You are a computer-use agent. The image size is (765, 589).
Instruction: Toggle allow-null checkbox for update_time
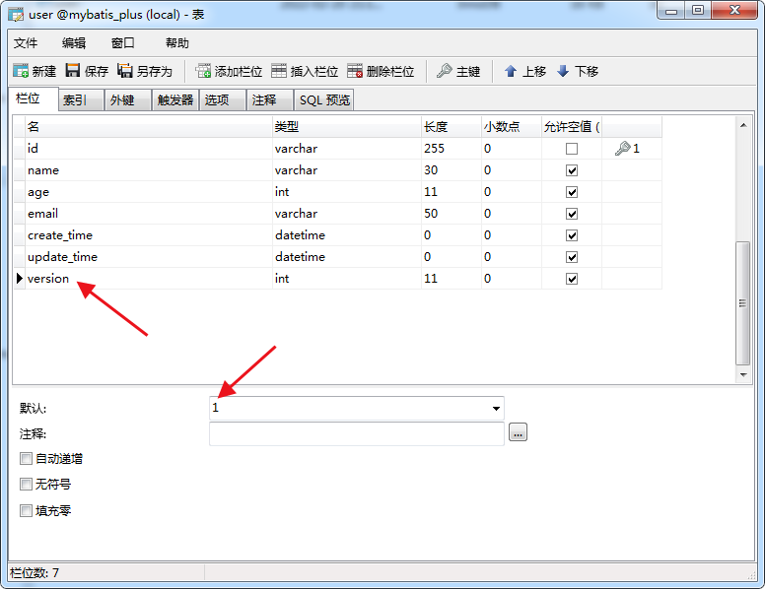pos(572,257)
